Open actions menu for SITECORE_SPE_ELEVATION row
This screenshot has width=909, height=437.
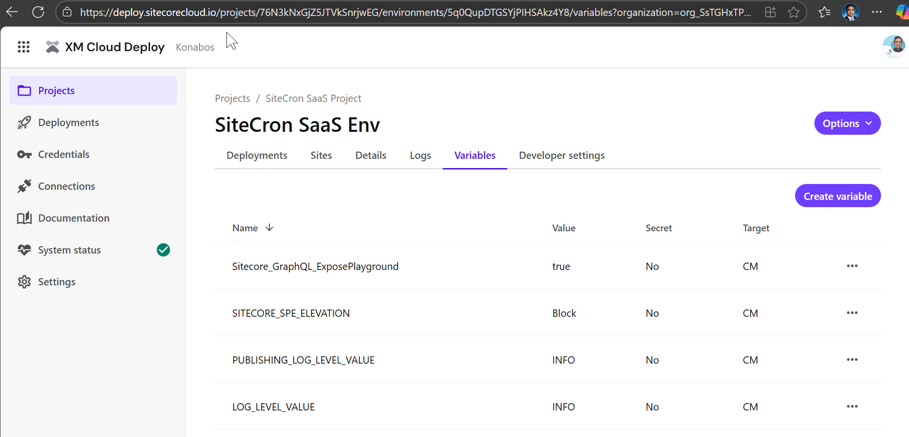point(852,313)
